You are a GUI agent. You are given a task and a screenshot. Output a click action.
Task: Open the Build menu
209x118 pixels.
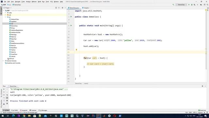[x=40, y=2]
